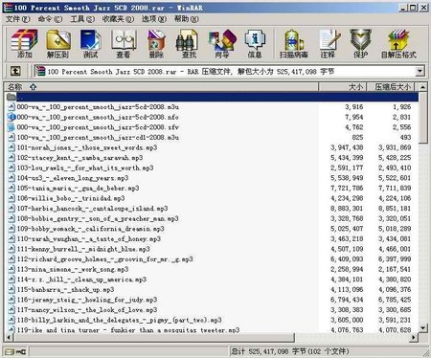This screenshot has height=358, width=431.
Task: Open the 查看 (View) tool
Action: [124, 43]
